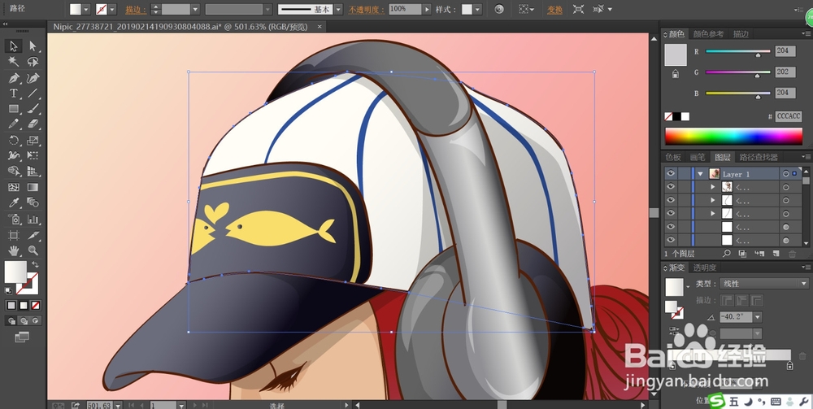This screenshot has width=813, height=409.
Task: Toggle visibility of second sublayer row
Action: point(671,199)
